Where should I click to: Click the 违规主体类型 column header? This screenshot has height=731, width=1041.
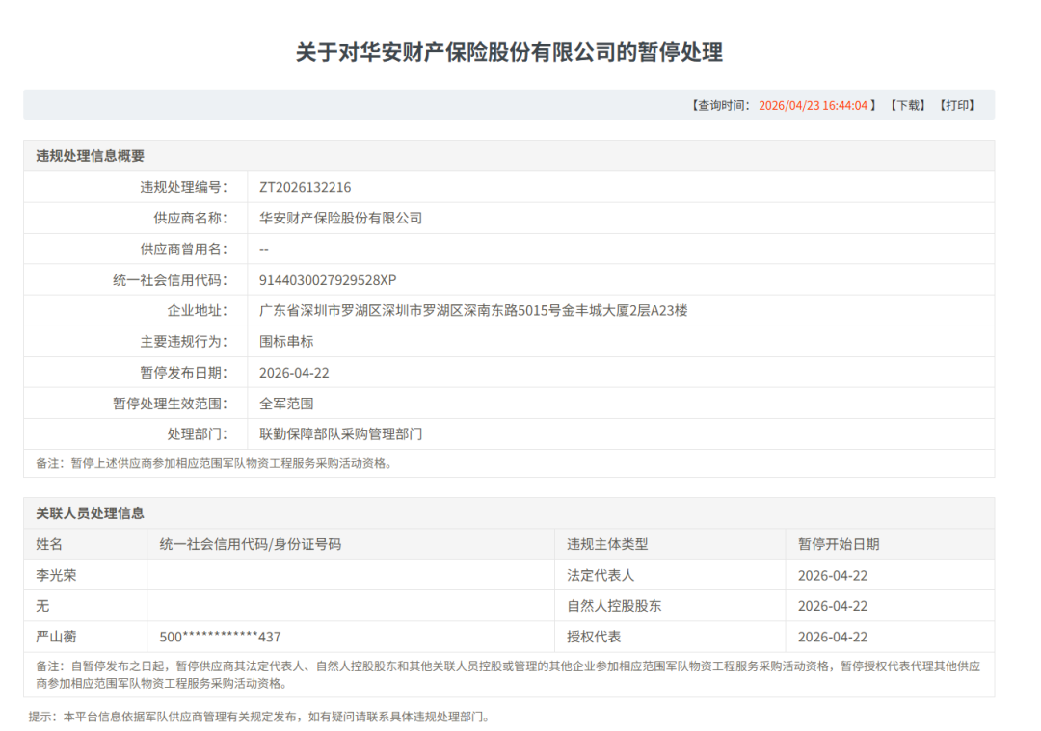607,544
